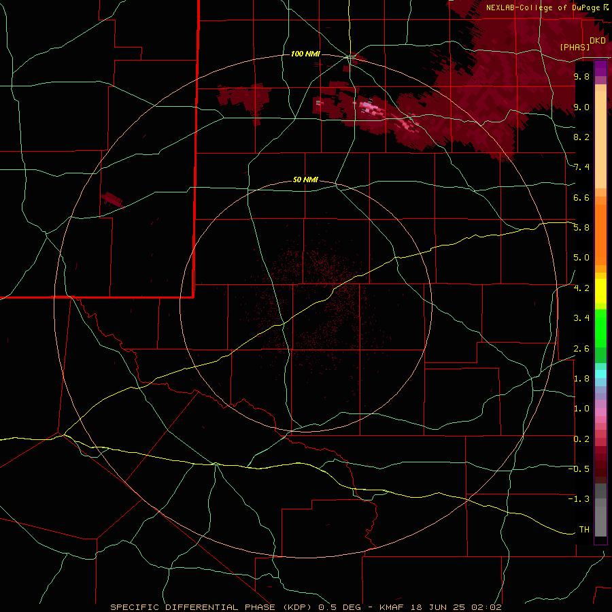Click the 1.0 scale value
The width and height of the screenshot is (612, 612).
581,409
